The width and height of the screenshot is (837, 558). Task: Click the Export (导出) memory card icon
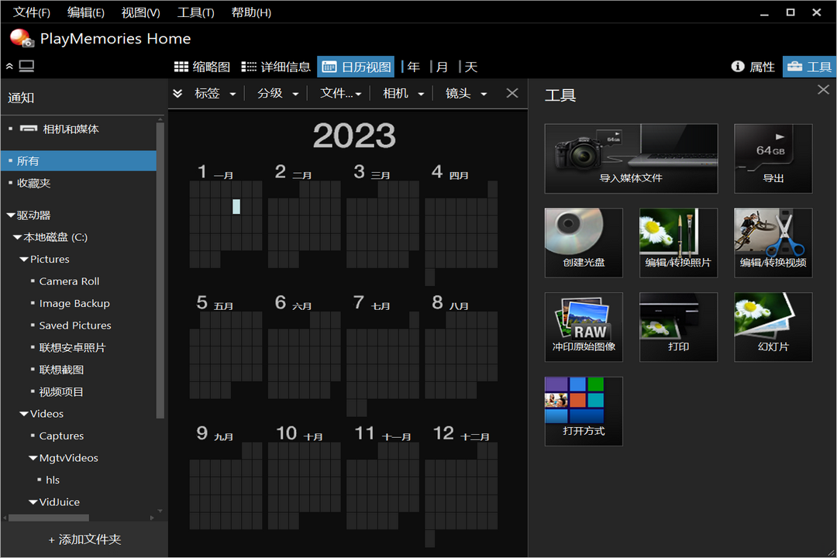coord(773,158)
